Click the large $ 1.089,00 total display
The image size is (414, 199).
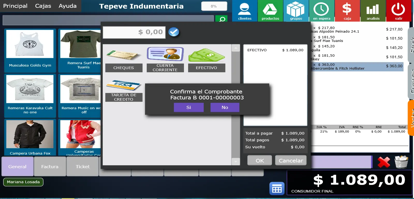pos(359,180)
